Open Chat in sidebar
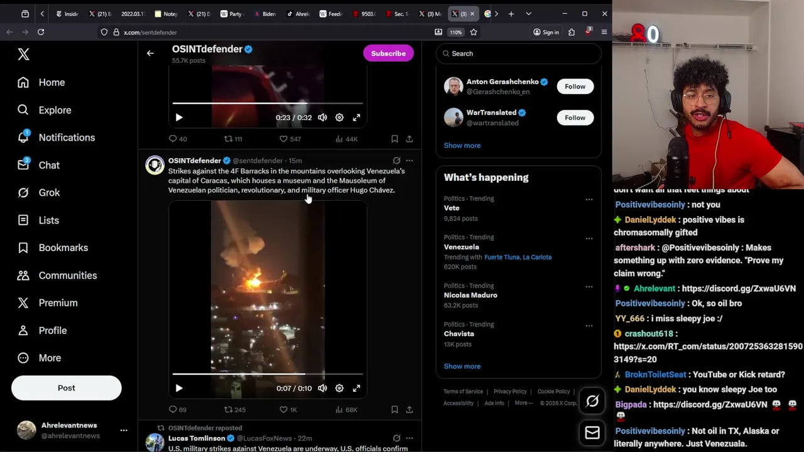Viewport: 804px width, 452px height. point(38,165)
